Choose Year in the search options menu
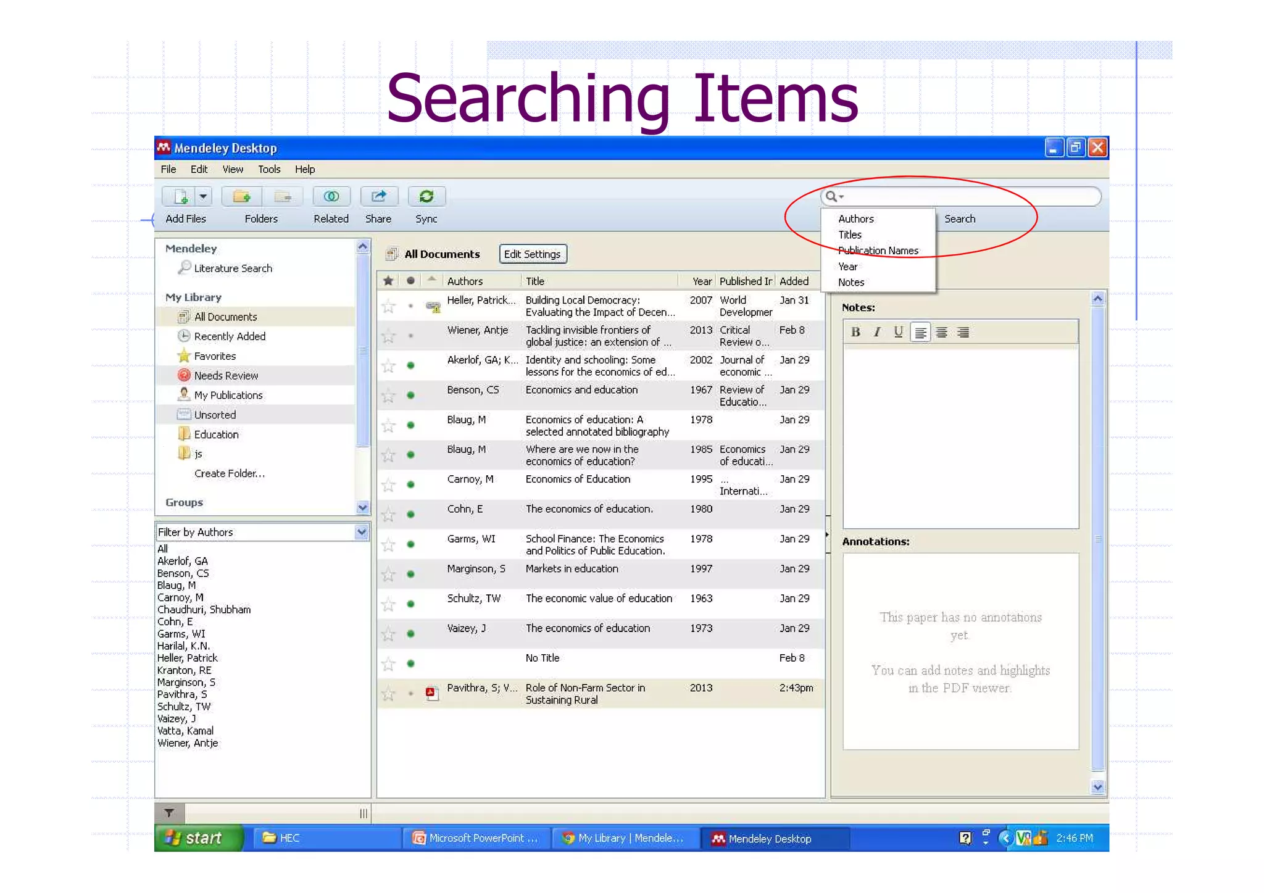Image resolution: width=1264 pixels, height=893 pixels. point(847,267)
